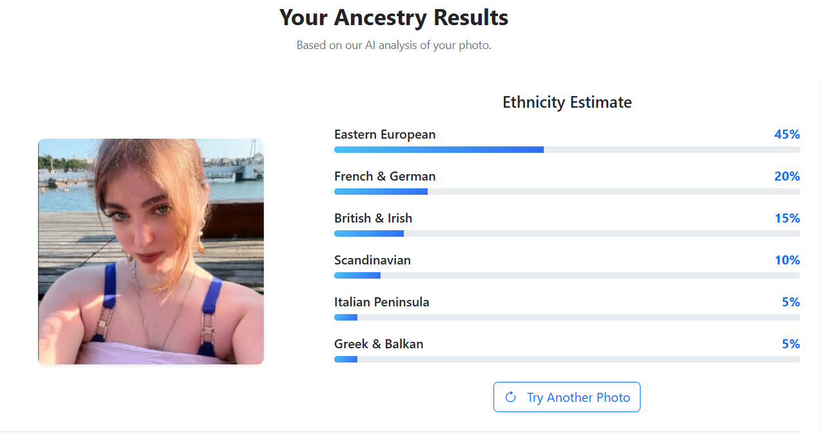Select the French & German label
The height and width of the screenshot is (436, 825).
click(x=384, y=176)
